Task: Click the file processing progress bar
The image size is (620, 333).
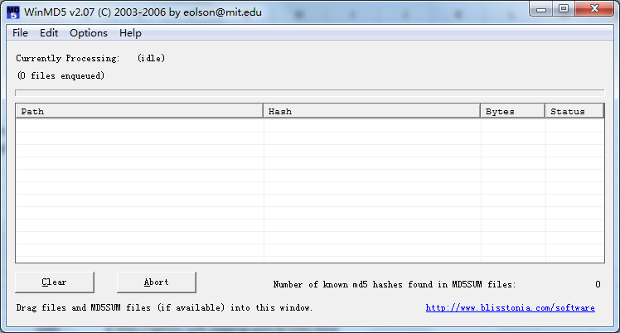Action: [x=310, y=93]
